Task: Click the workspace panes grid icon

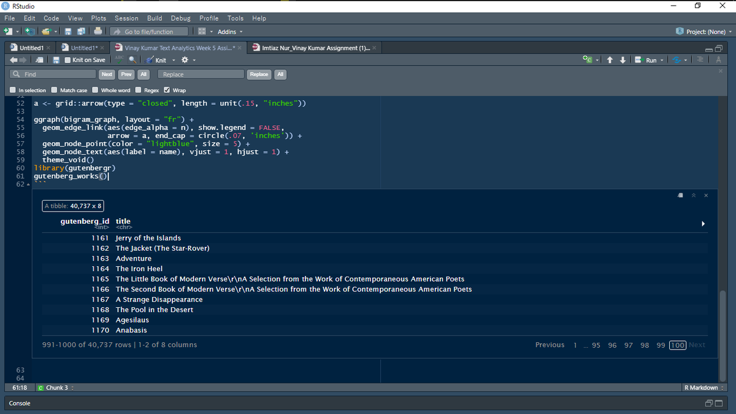Action: pos(202,31)
